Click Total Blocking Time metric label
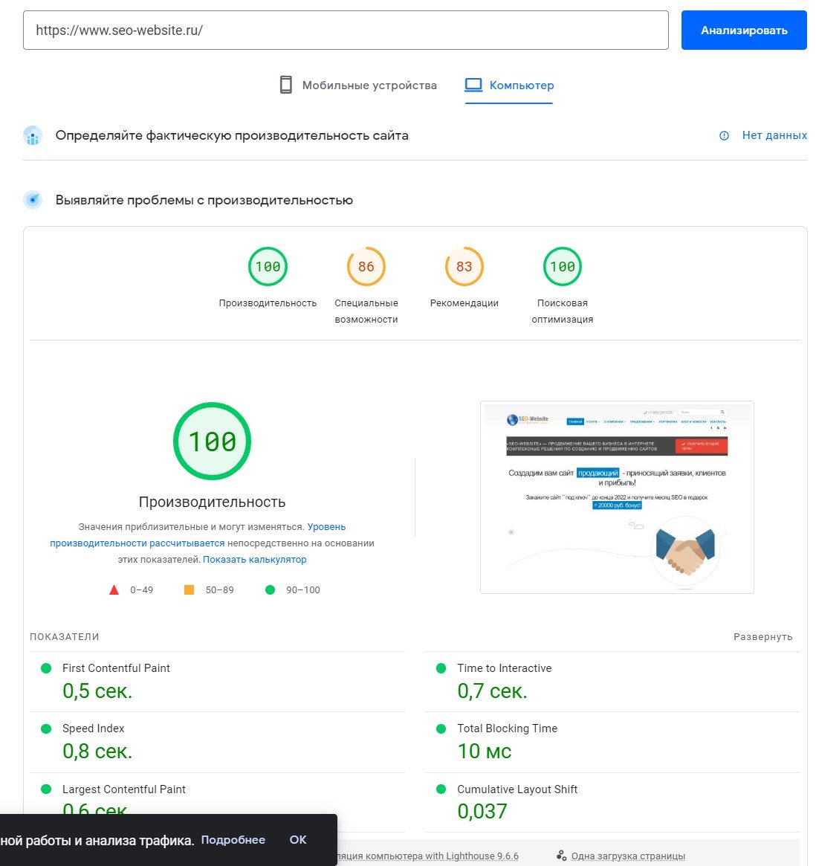 click(507, 728)
